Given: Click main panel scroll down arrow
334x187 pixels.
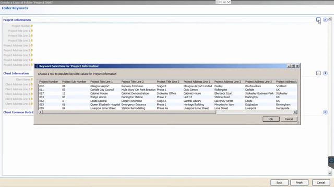Looking at the screenshot, I should (330, 173).
